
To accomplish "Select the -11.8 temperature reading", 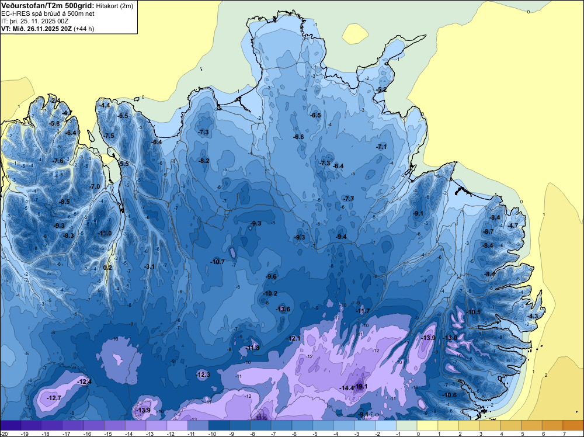I will click(x=252, y=348).
